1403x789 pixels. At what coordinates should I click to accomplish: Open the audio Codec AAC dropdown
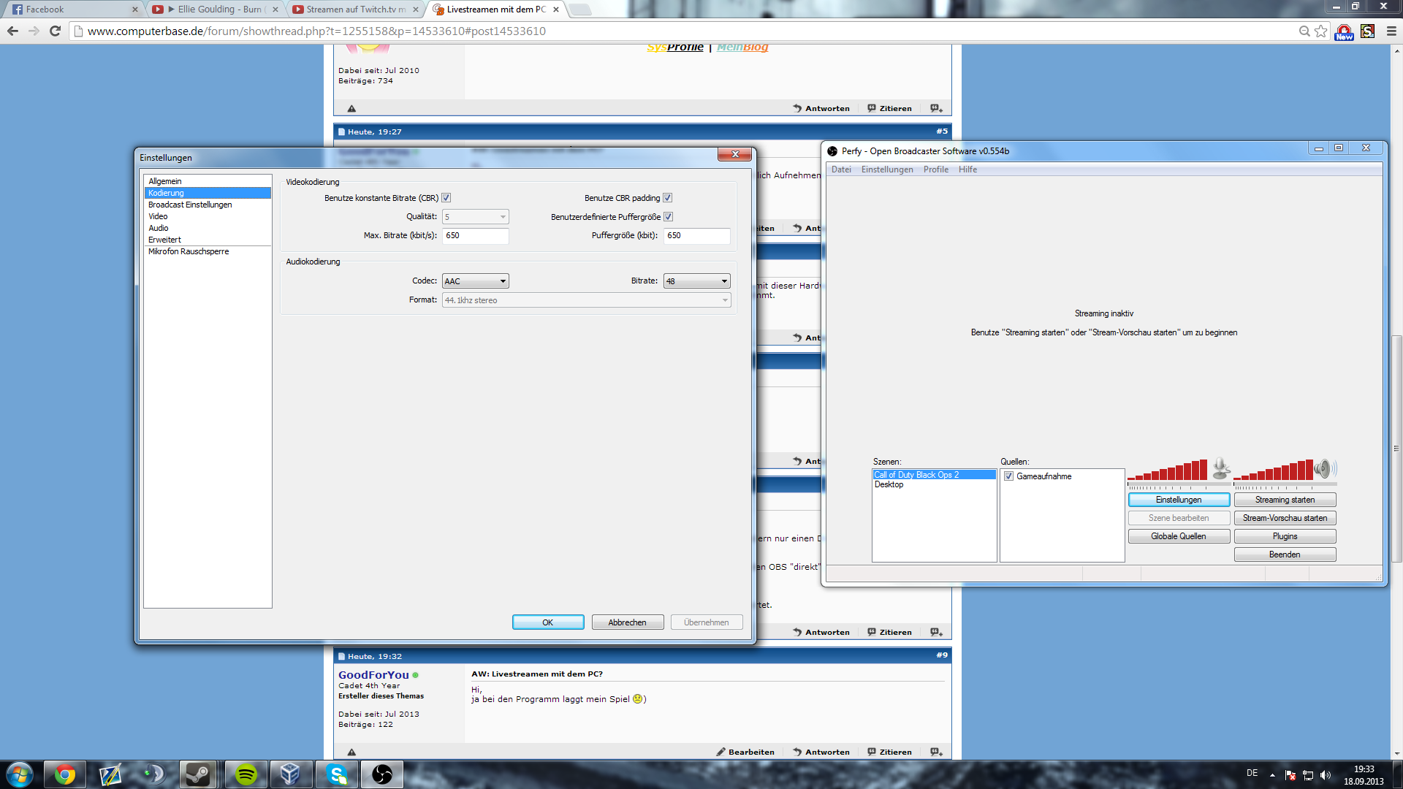(x=476, y=281)
